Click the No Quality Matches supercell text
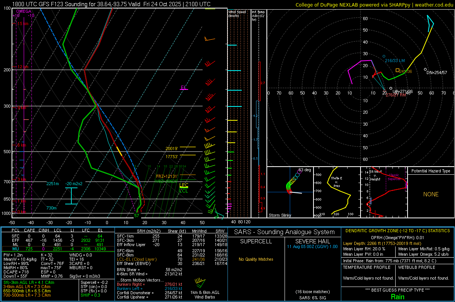The height and width of the screenshot is (302, 455). point(256,259)
